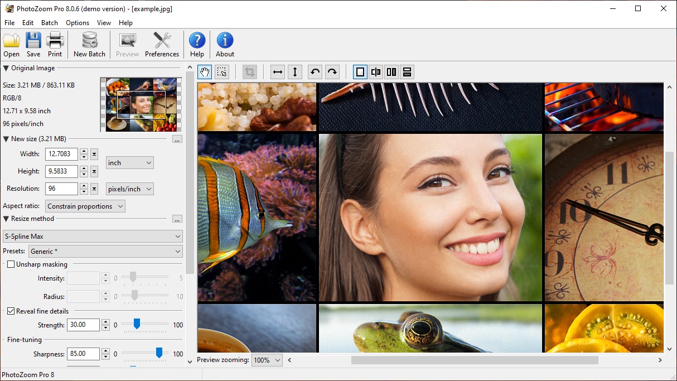
Task: Rotate the preview image counterclockwise
Action: point(315,71)
